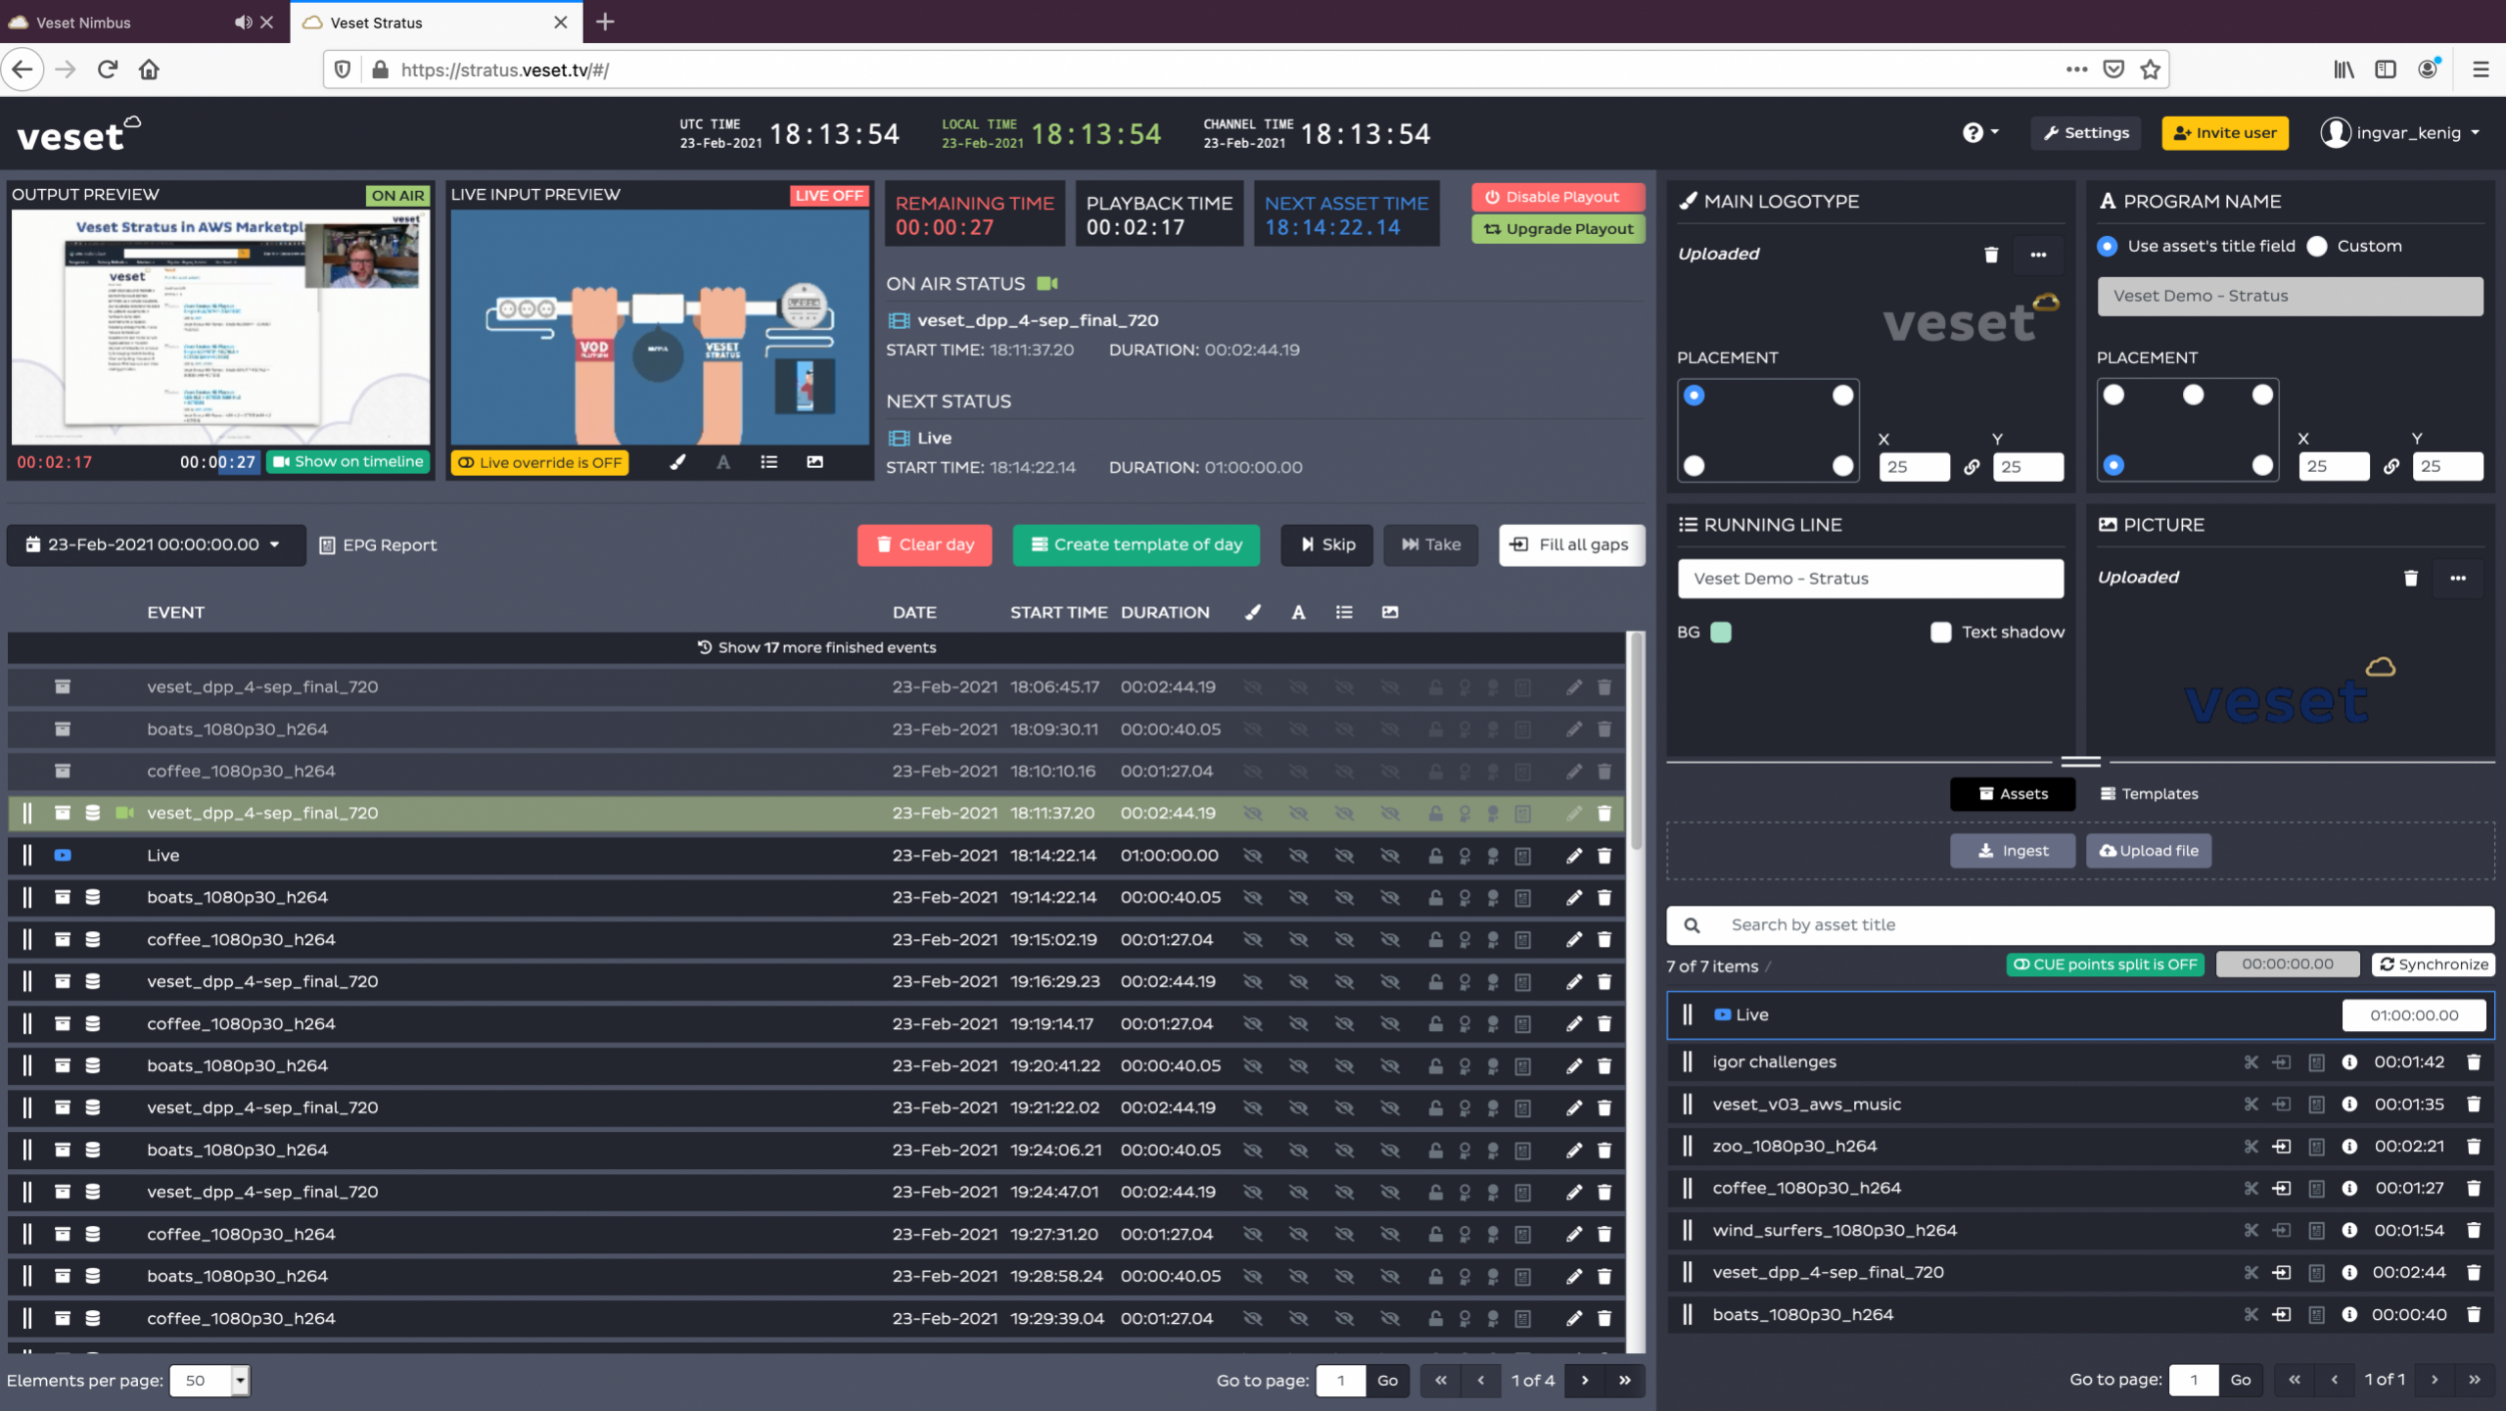Toggle Live override switch
The width and height of the screenshot is (2506, 1411).
(x=540, y=463)
